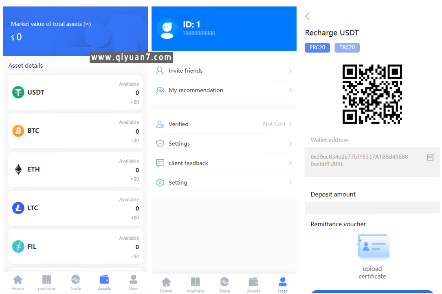Image resolution: width=442 pixels, height=294 pixels.
Task: Go back using the left arrow icon
Action: [308, 16]
